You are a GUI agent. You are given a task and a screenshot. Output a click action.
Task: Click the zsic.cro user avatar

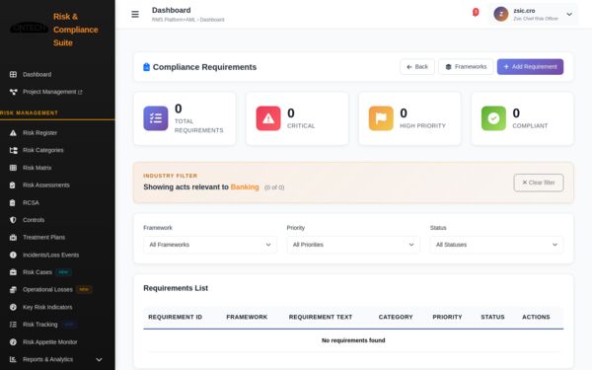click(x=501, y=15)
